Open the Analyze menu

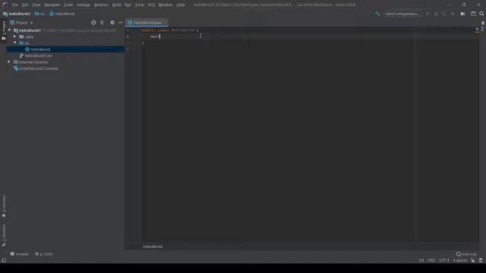point(84,5)
